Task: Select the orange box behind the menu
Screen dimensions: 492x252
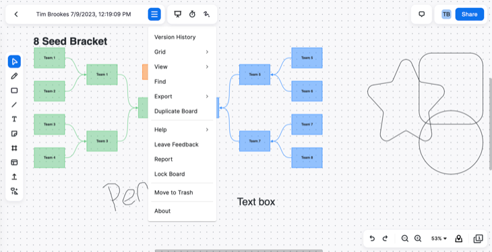Action: 145,72
